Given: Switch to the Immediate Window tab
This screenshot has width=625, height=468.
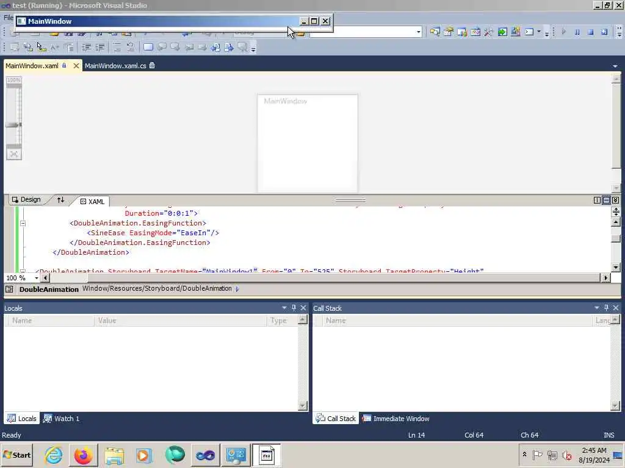Looking at the screenshot, I should (x=396, y=418).
